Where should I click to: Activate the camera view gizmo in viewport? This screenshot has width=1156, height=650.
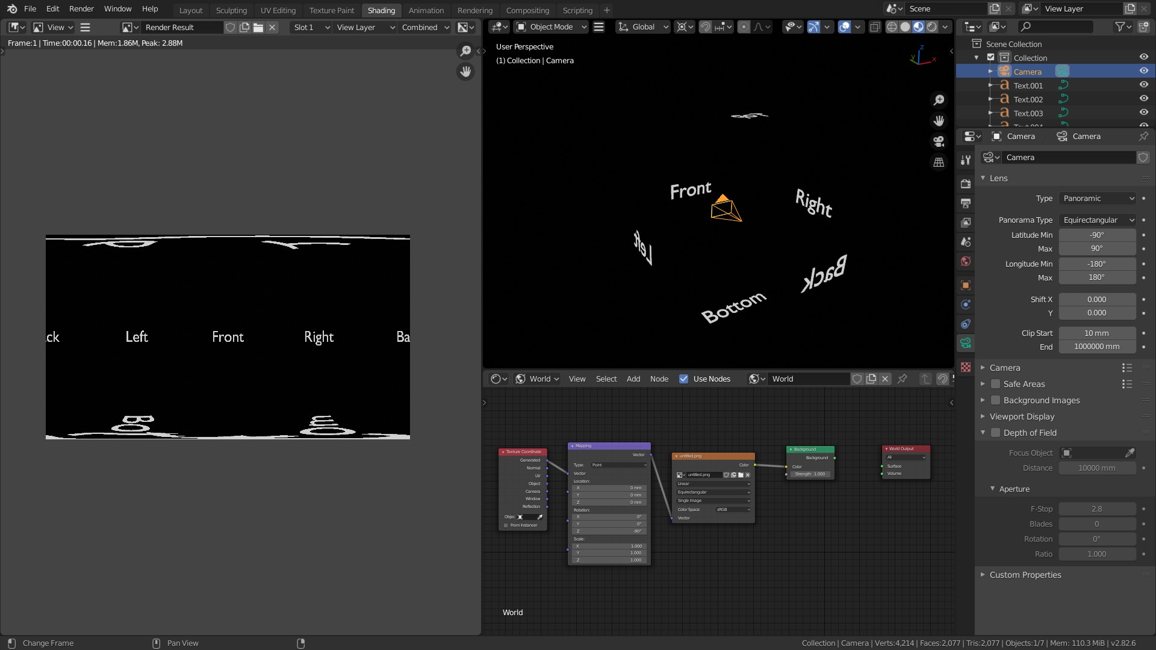coord(939,141)
